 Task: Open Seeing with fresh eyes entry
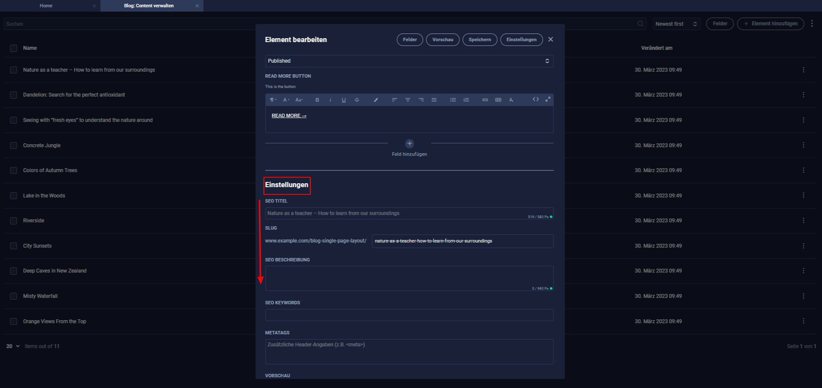pyautogui.click(x=88, y=120)
